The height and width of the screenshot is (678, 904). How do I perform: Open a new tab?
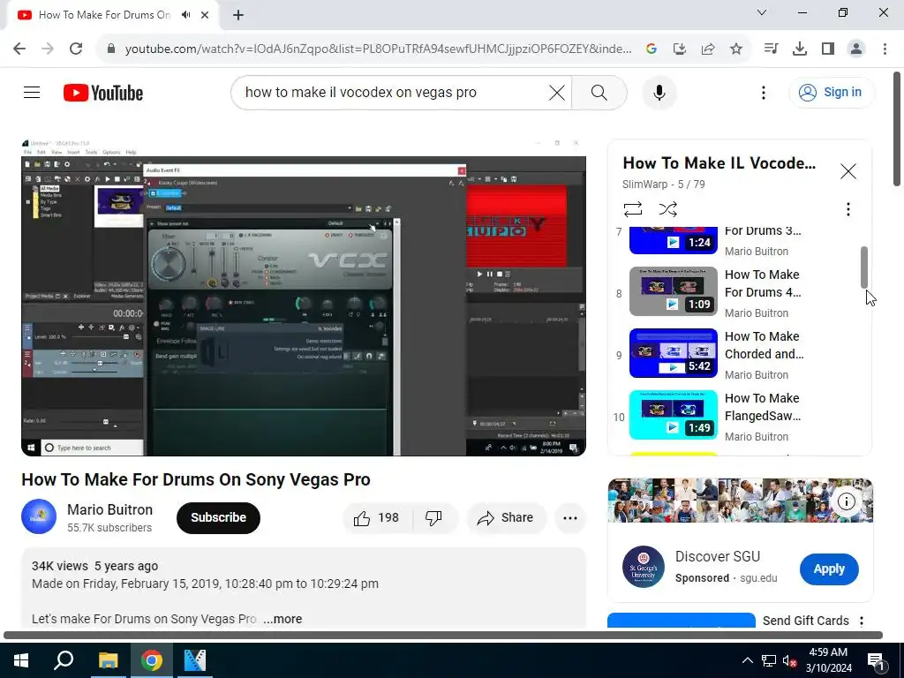tap(238, 15)
